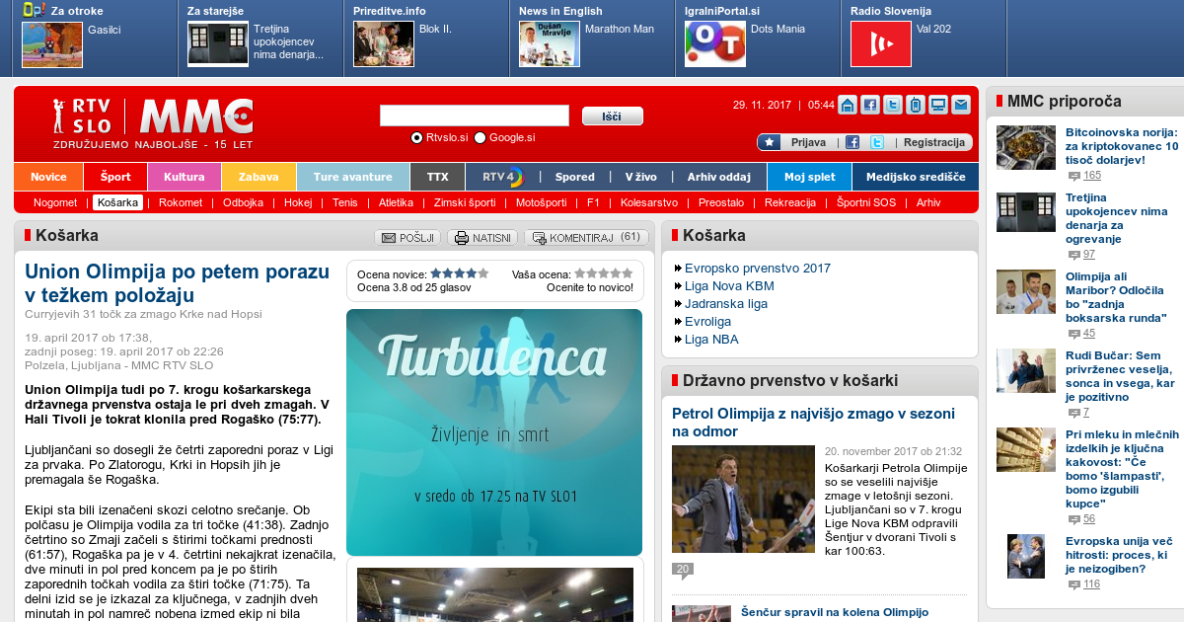The height and width of the screenshot is (622, 1184).
Task: Log in with Twitter icon beside Prijava
Action: point(876,142)
